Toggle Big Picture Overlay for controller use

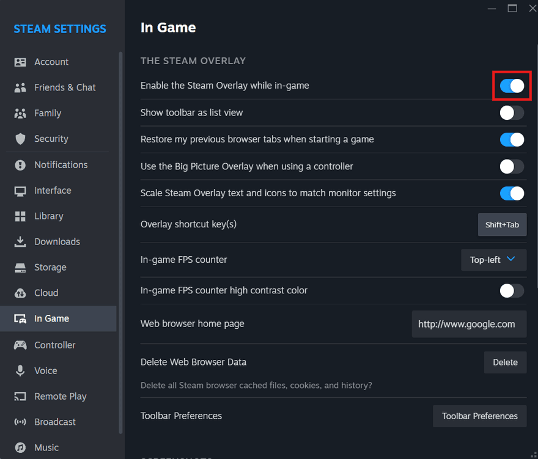point(512,166)
